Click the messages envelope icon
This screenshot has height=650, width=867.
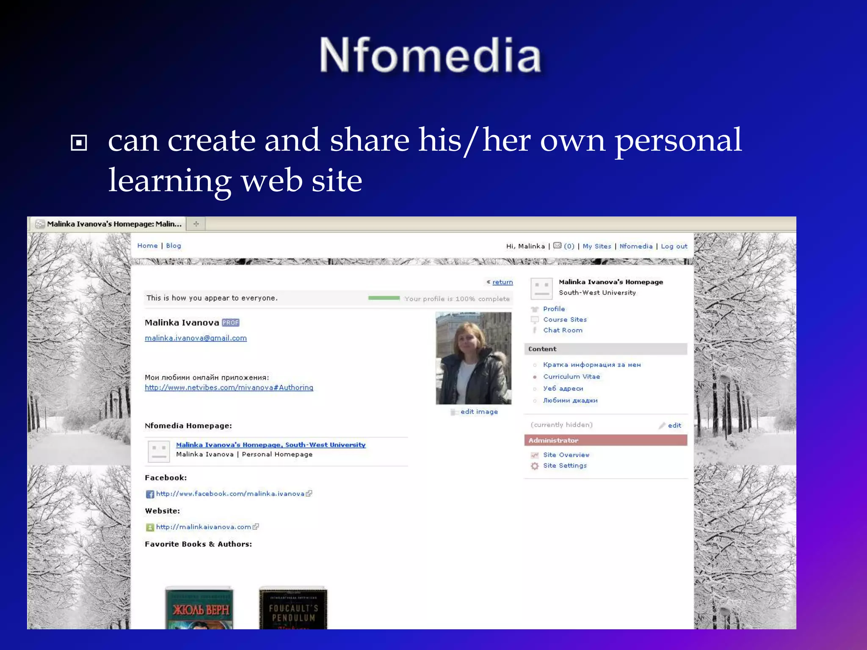[558, 245]
